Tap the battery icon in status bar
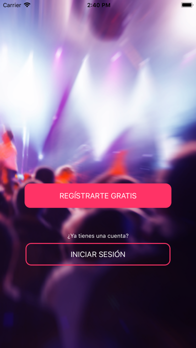The image size is (196, 348). pos(187,5)
